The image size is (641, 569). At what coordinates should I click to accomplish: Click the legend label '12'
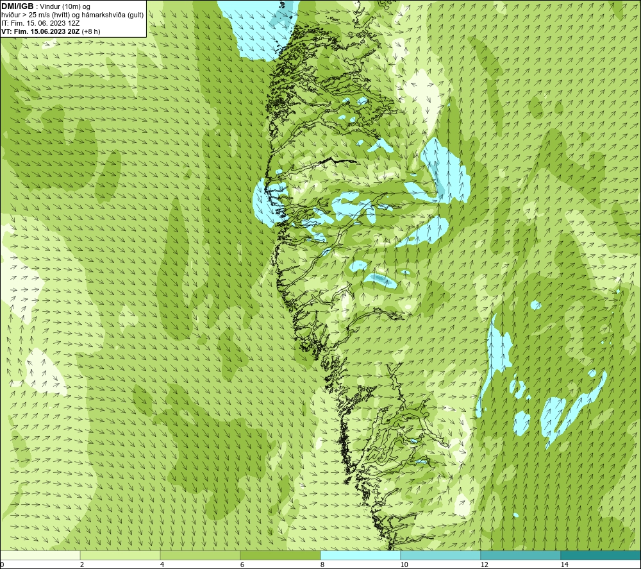click(x=485, y=565)
